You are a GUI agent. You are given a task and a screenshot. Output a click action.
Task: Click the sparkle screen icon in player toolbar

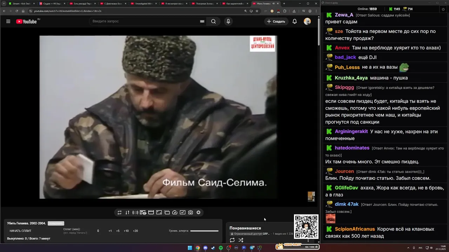coord(183,212)
